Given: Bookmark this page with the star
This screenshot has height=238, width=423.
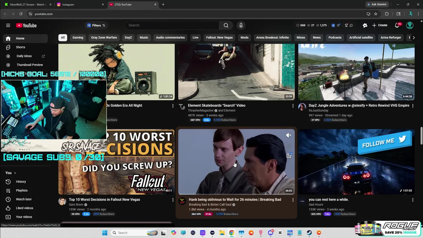Looking at the screenshot, I should (376, 14).
